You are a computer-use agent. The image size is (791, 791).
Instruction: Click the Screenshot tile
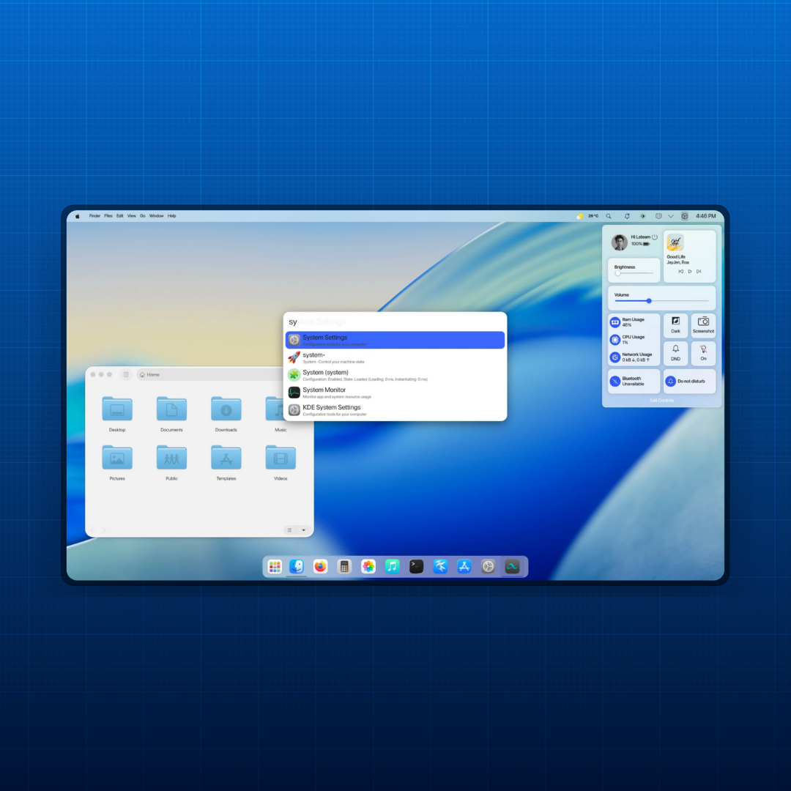tap(703, 325)
